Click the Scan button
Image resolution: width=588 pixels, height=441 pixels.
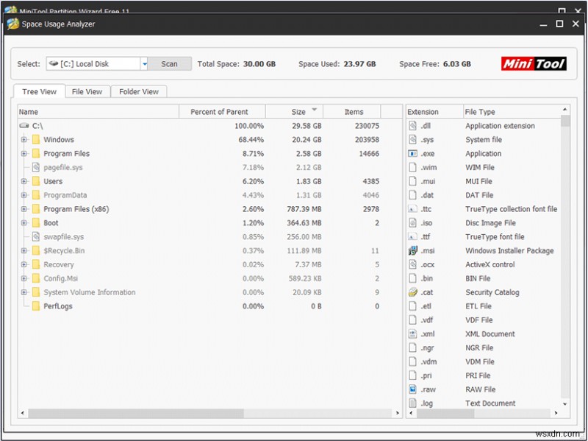[169, 64]
